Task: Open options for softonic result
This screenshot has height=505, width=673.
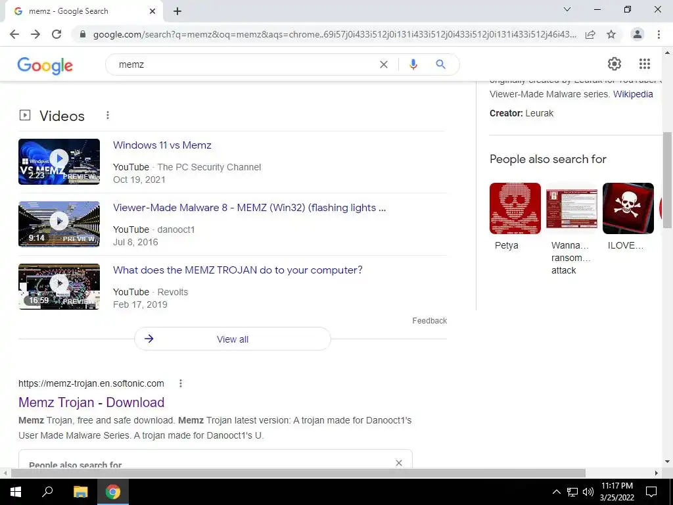Action: click(x=181, y=383)
